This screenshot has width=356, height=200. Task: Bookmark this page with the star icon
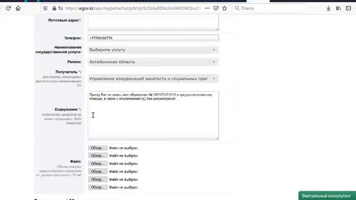tap(225, 8)
